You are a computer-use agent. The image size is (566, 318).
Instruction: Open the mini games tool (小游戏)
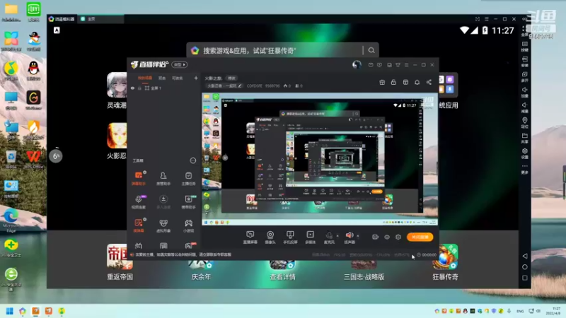point(188,225)
